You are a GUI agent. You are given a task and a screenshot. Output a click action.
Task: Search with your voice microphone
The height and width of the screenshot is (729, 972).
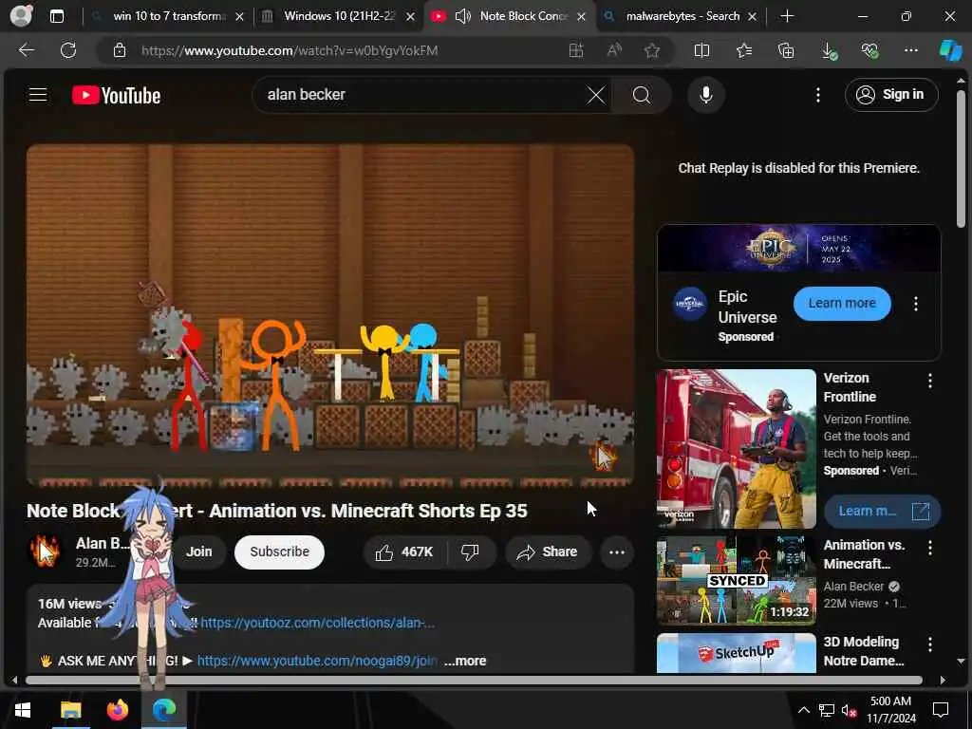tap(705, 95)
